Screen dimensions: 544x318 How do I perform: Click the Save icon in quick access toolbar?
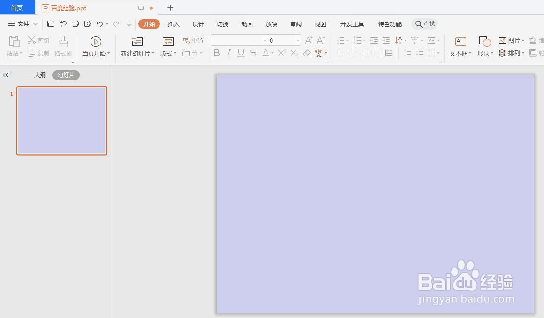tap(51, 24)
